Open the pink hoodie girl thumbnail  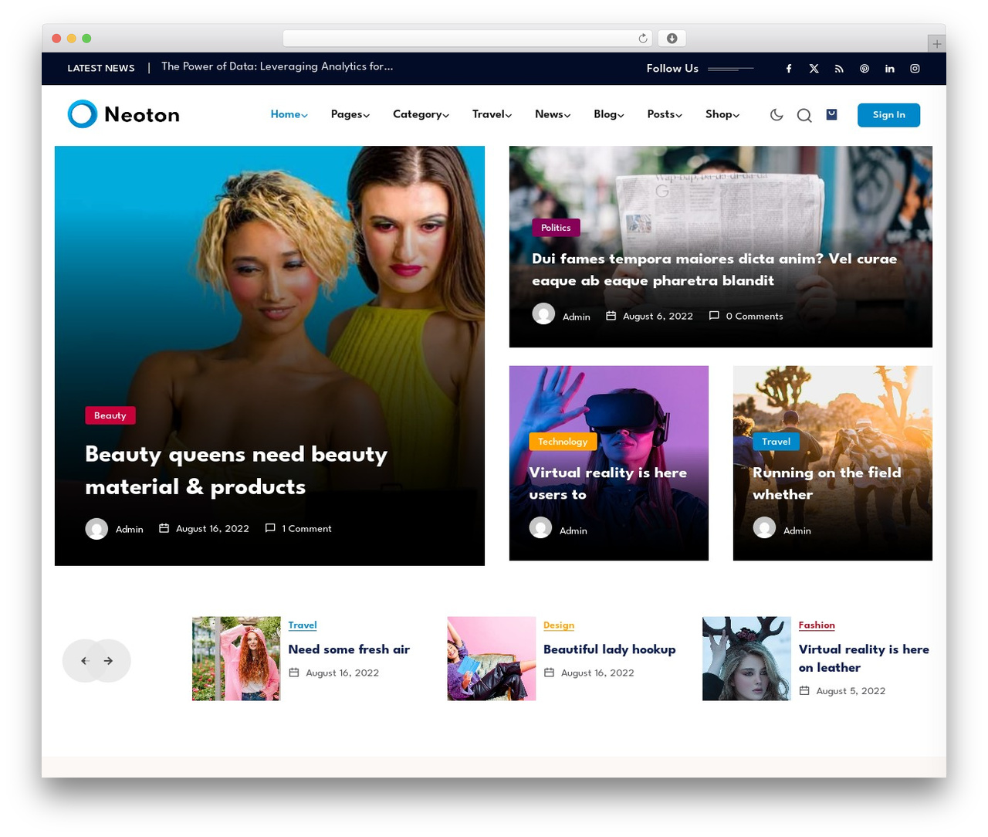236,659
